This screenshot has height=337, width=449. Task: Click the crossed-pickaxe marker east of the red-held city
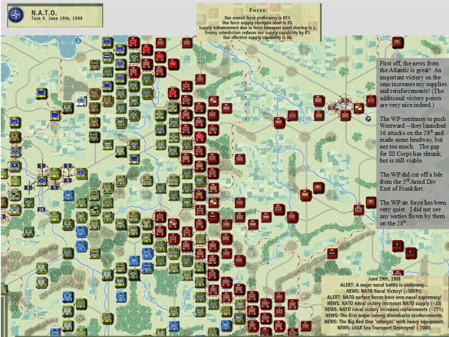[368, 119]
